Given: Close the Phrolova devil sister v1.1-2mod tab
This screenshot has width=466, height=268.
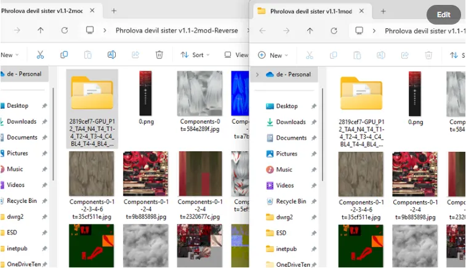Looking at the screenshot, I should tap(92, 11).
